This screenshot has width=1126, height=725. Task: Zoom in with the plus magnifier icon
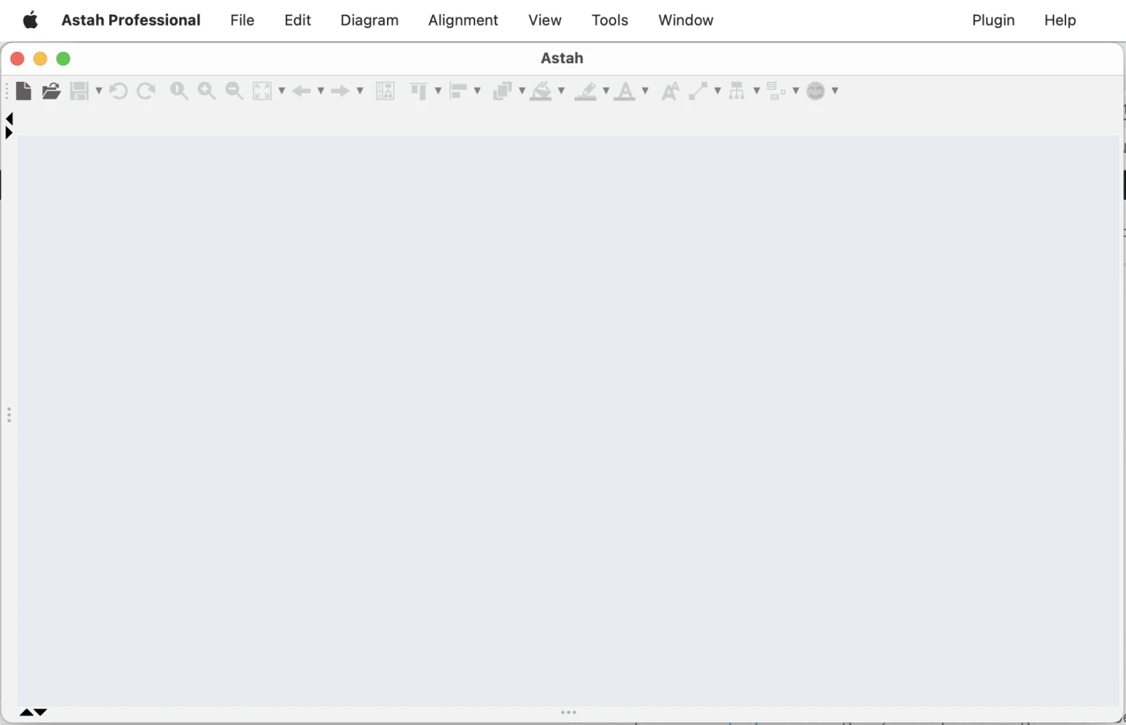(x=207, y=91)
